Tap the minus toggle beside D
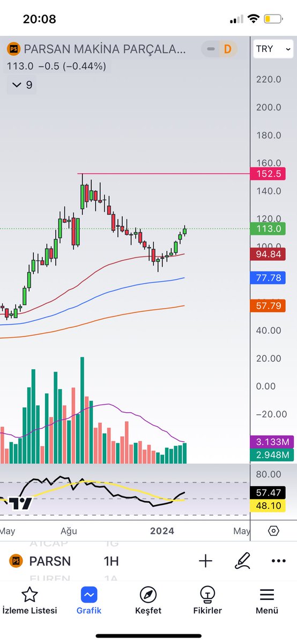The image size is (297, 644). (x=211, y=49)
